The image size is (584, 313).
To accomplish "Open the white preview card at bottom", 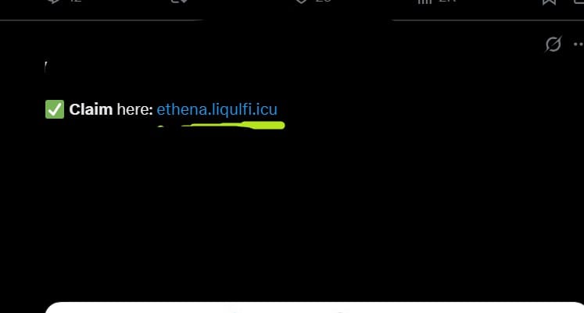I will tap(314, 308).
